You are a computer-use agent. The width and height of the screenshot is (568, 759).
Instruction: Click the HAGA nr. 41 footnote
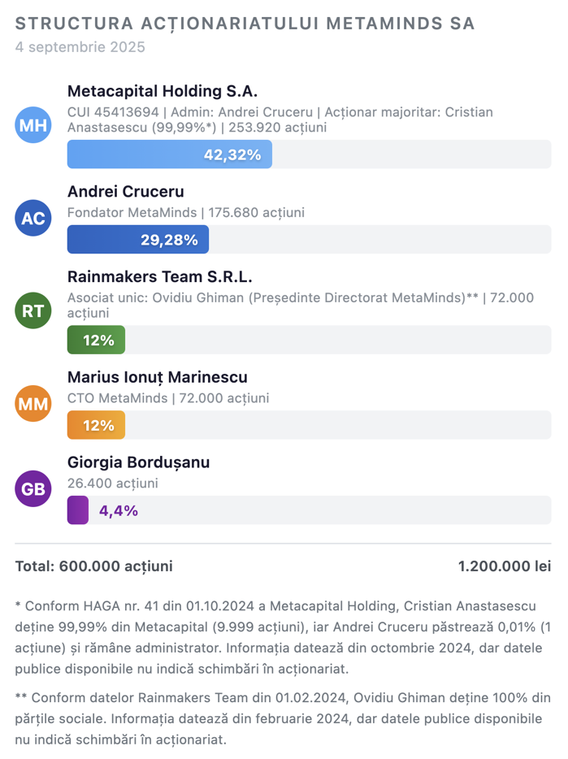[282, 637]
